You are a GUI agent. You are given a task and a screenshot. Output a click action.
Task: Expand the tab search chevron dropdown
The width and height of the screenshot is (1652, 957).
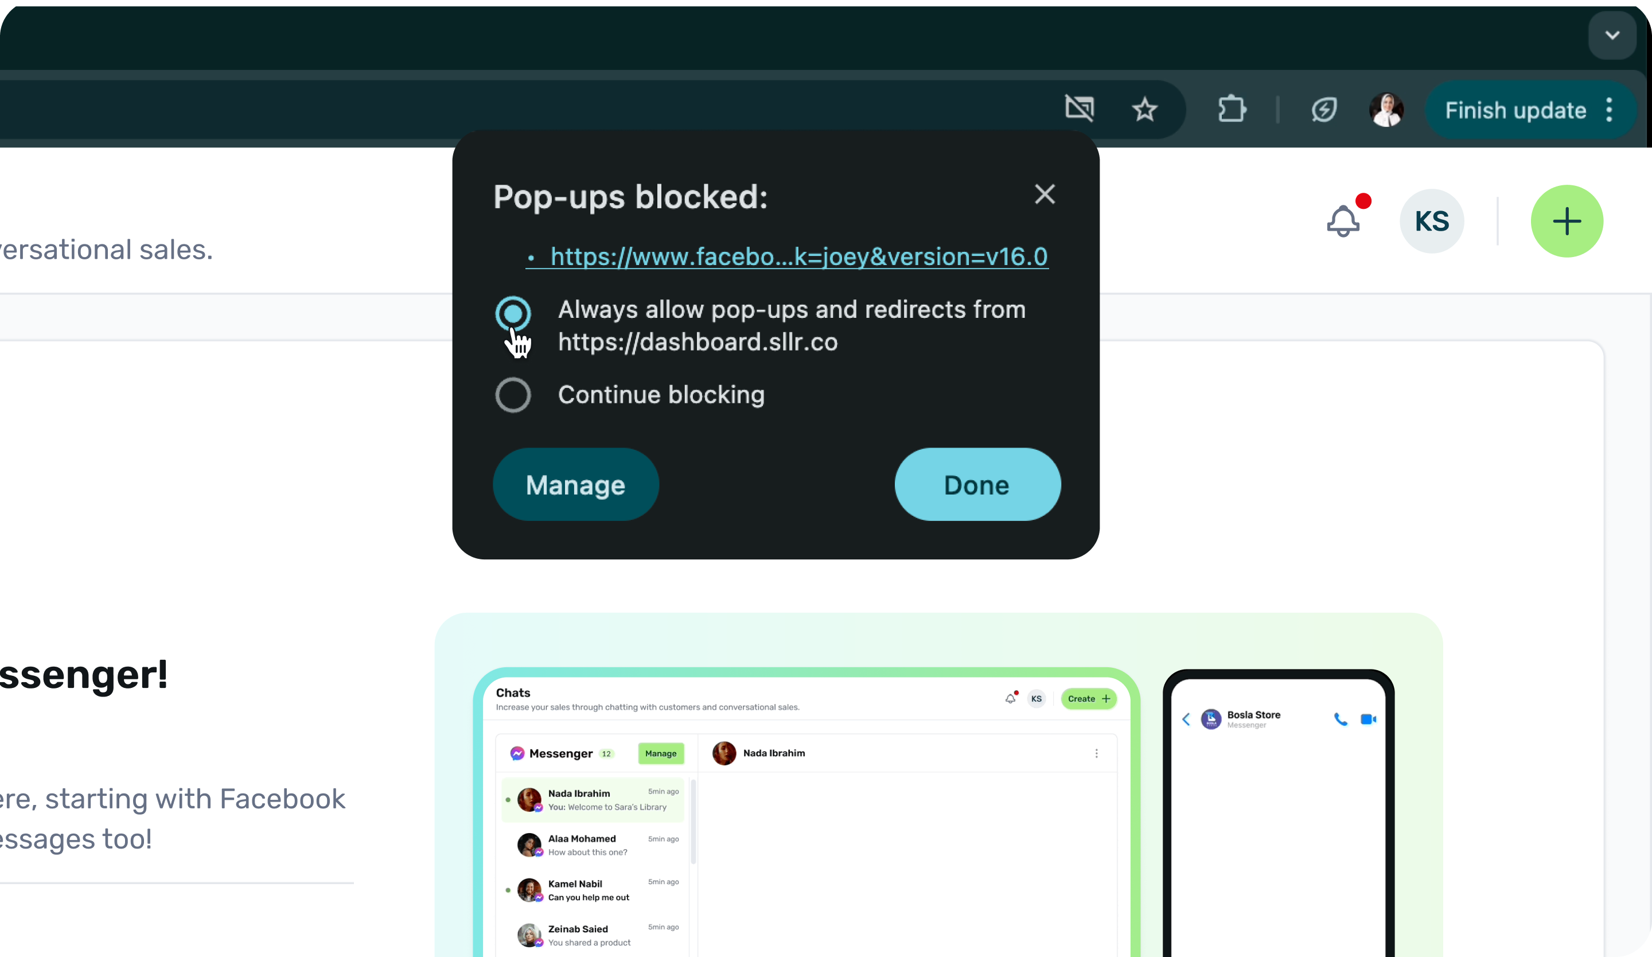(x=1612, y=36)
